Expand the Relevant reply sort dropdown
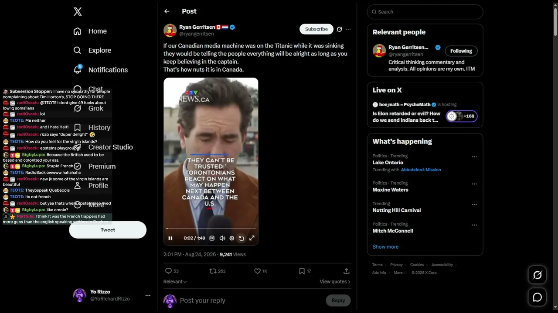 175,282
